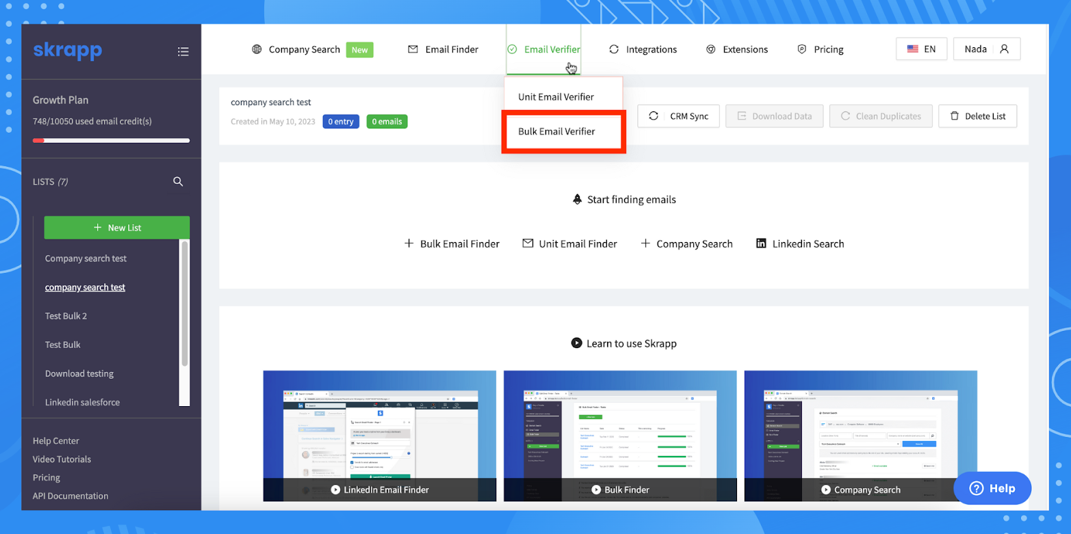
Task: Click the tag icon beside top Pricing
Action: pyautogui.click(x=802, y=49)
